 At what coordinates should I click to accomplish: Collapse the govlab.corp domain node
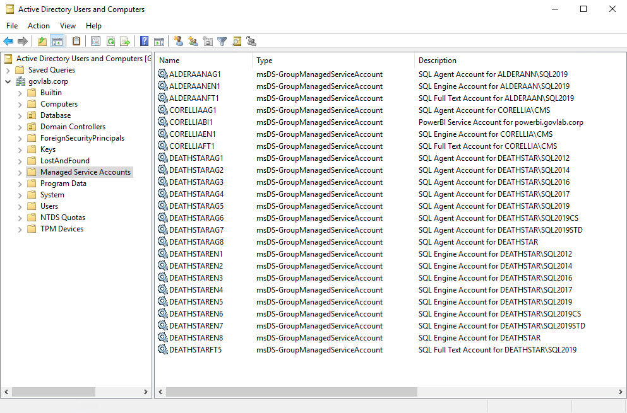[x=8, y=81]
